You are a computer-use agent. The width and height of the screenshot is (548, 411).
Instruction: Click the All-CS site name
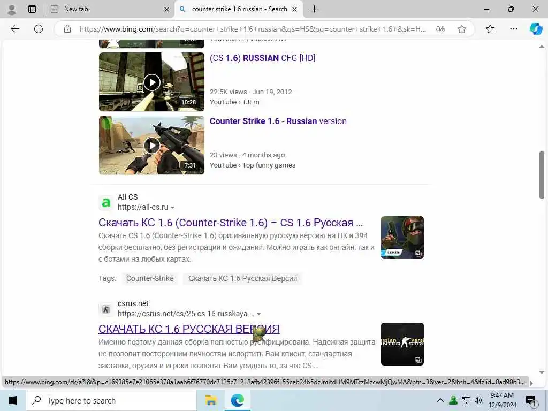click(x=127, y=197)
